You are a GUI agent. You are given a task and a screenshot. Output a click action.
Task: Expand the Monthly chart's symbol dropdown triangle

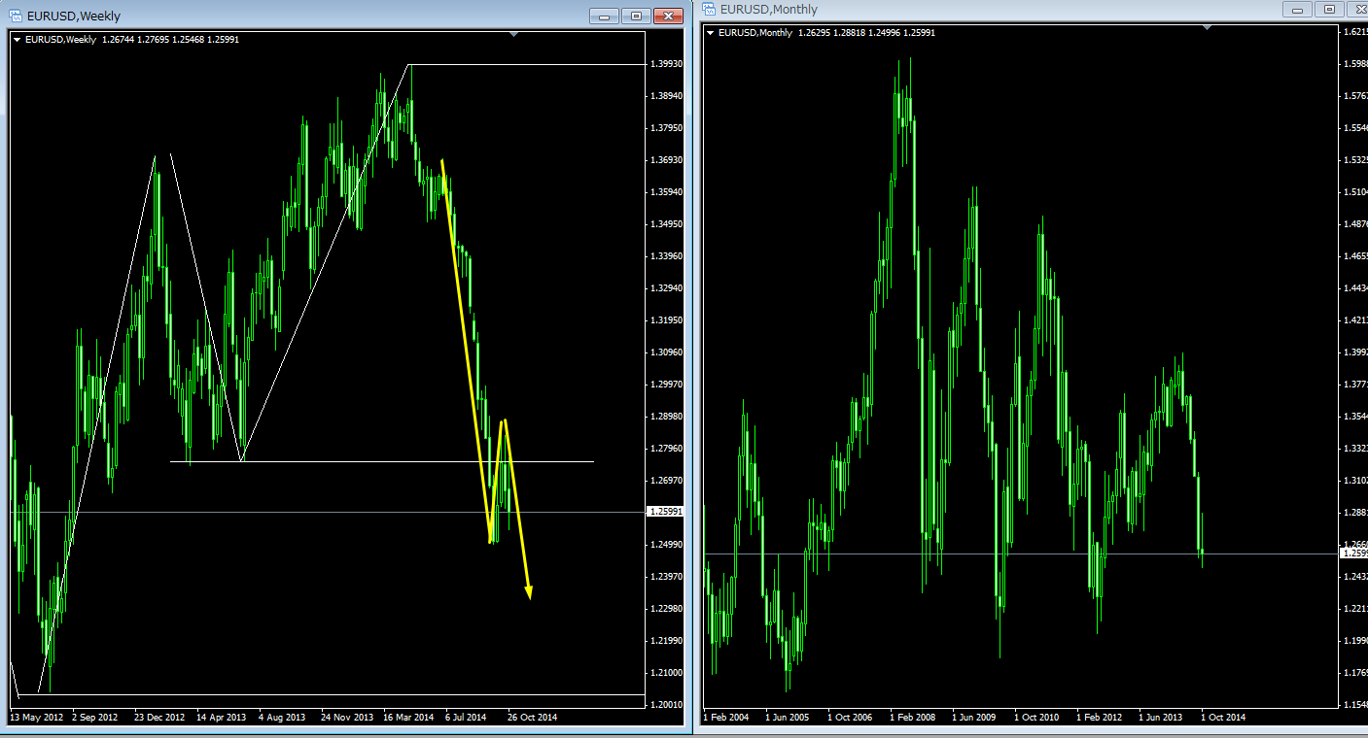(x=711, y=33)
